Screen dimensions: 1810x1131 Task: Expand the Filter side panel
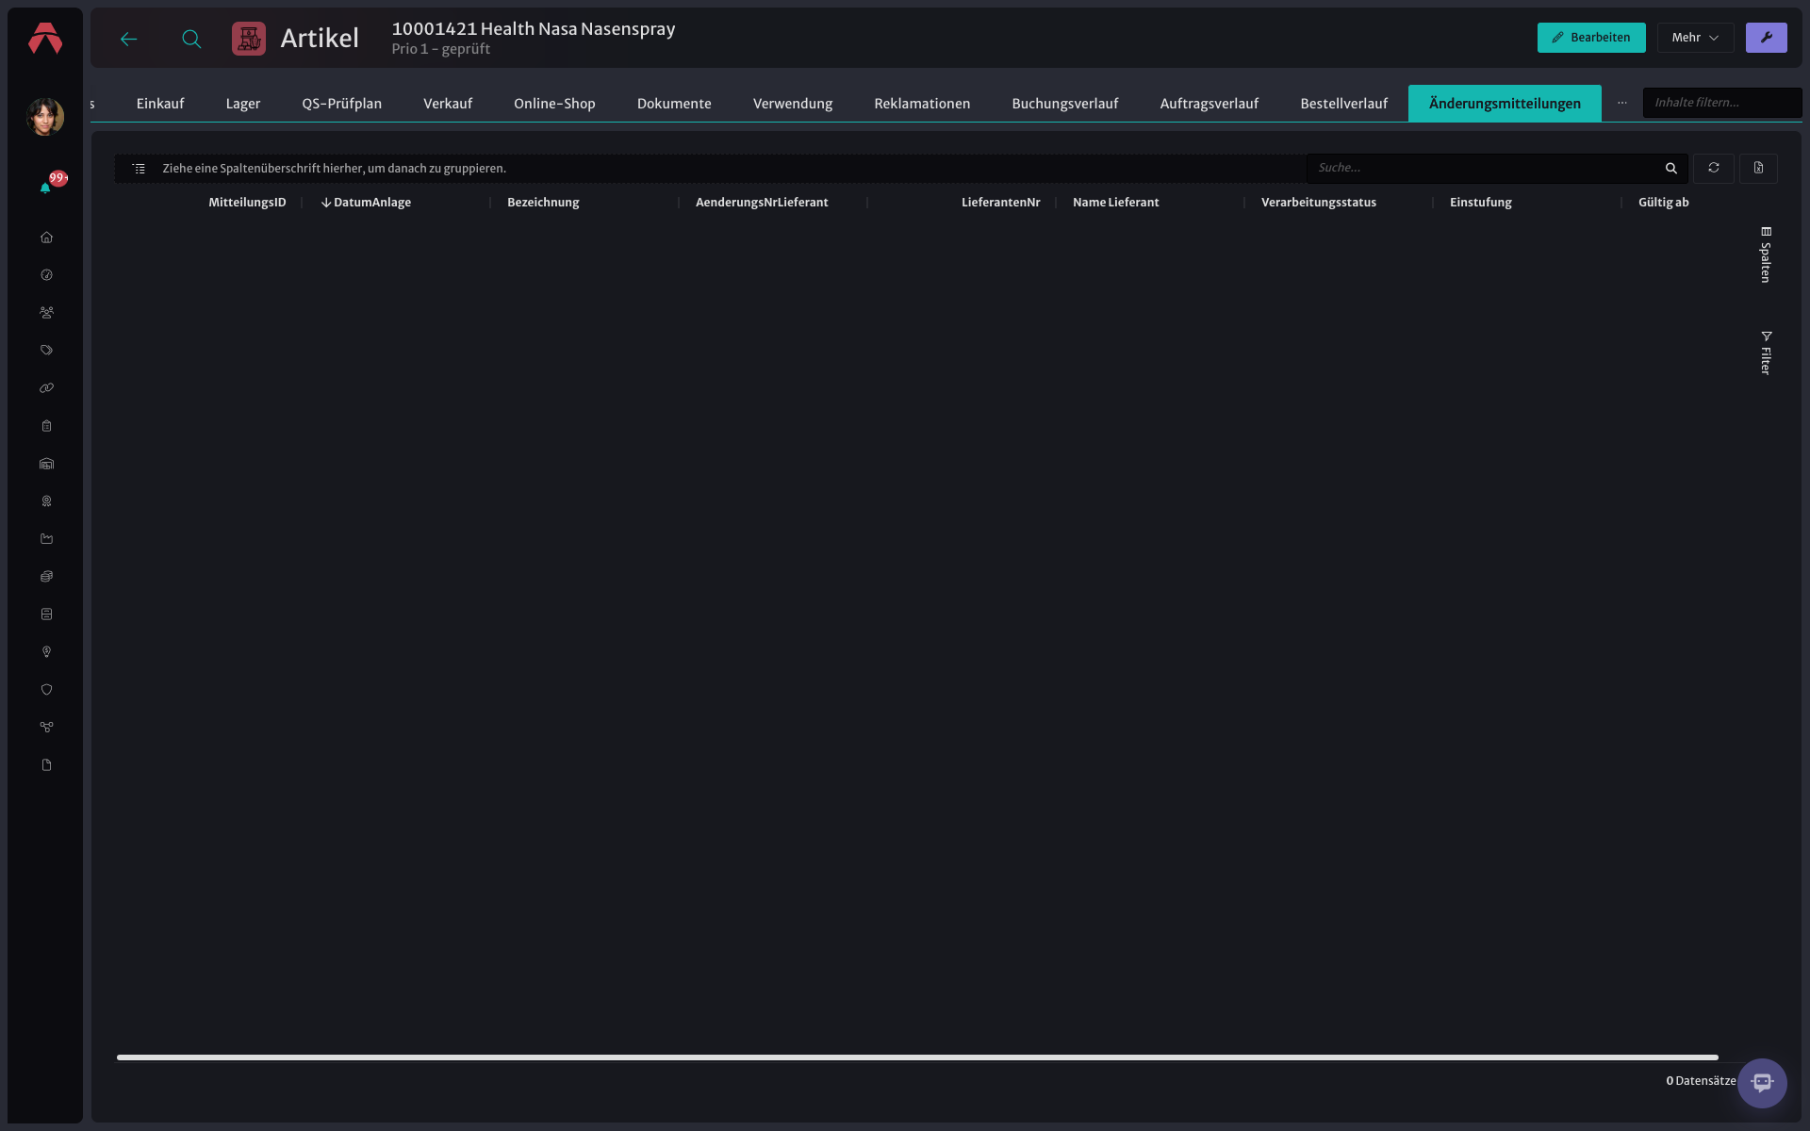(x=1766, y=353)
